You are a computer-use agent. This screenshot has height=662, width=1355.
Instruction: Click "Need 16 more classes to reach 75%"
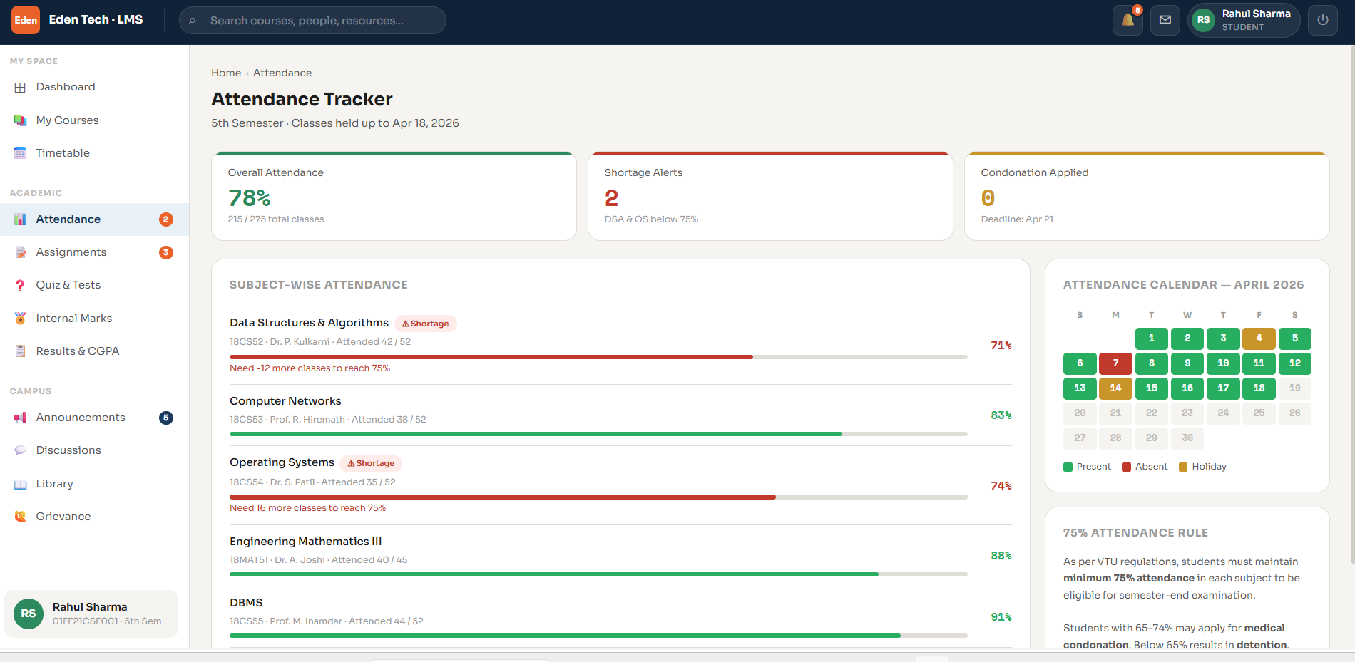pos(307,508)
